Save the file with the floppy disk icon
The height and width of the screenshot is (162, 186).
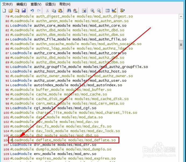[24, 11]
